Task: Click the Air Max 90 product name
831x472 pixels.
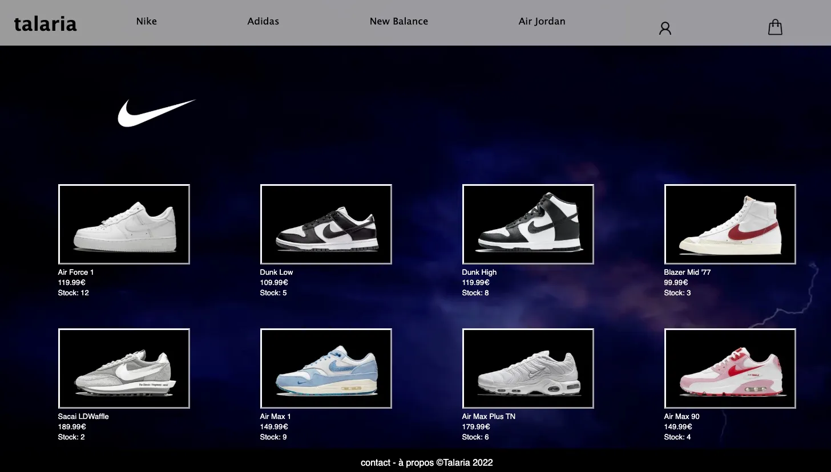Action: coord(681,417)
